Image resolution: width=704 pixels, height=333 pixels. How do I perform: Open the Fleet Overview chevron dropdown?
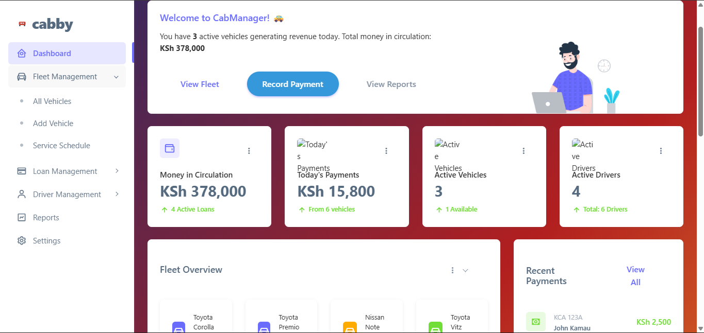point(465,270)
